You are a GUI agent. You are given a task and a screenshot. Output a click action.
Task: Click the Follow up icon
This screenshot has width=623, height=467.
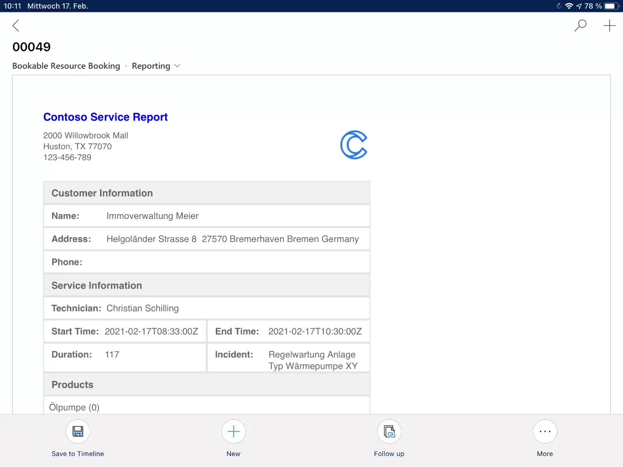(389, 432)
